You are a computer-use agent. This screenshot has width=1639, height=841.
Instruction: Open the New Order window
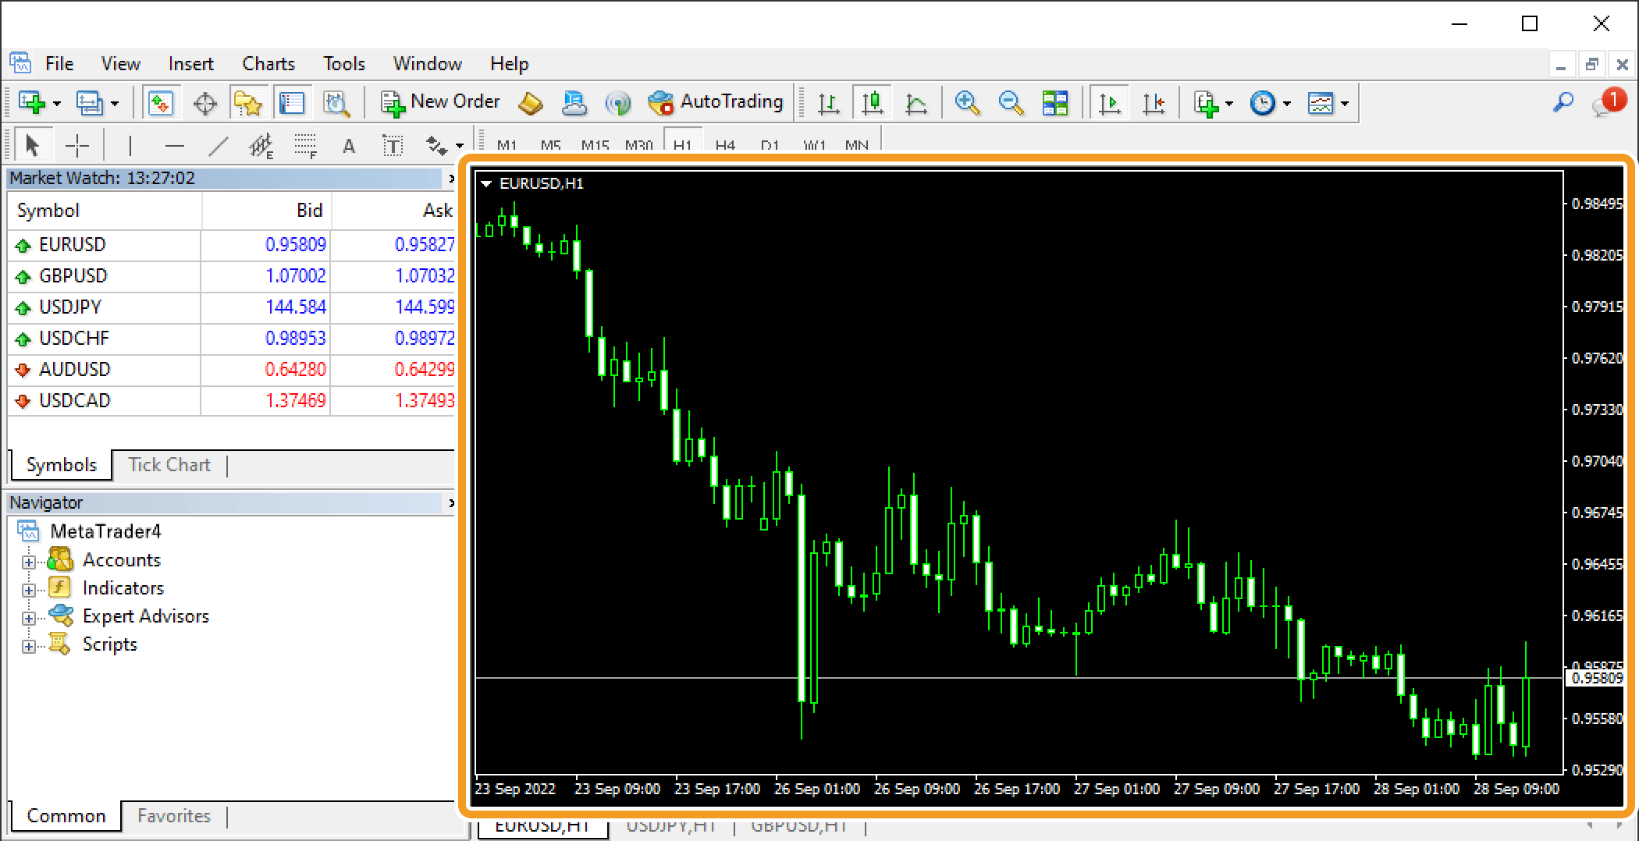pyautogui.click(x=439, y=102)
